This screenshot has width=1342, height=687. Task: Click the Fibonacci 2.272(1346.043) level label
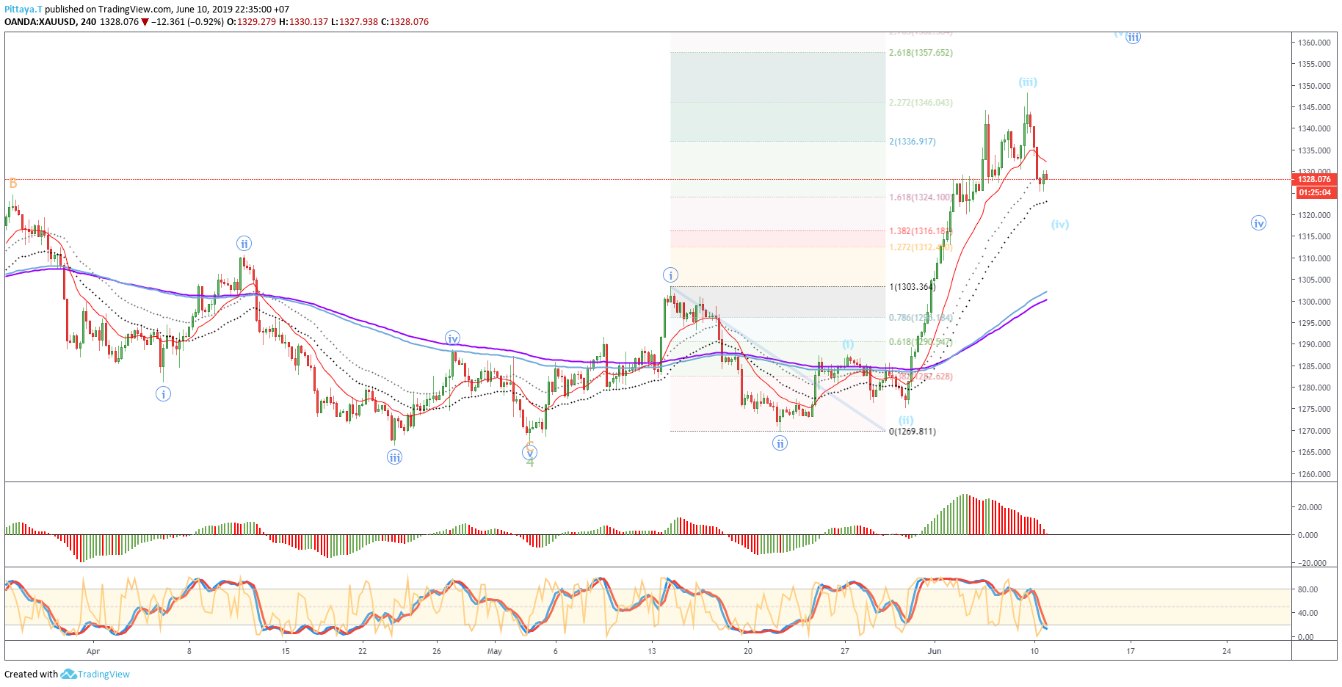(x=921, y=103)
